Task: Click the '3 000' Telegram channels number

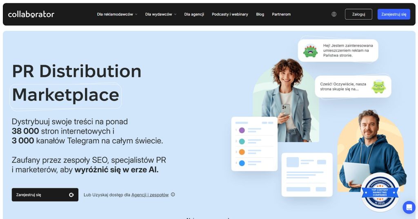Action: point(23,141)
